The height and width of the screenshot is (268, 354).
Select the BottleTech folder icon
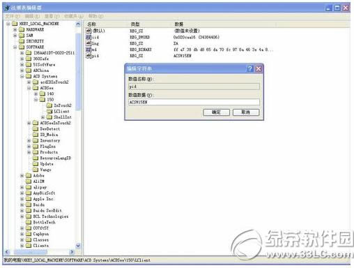pos(29,222)
